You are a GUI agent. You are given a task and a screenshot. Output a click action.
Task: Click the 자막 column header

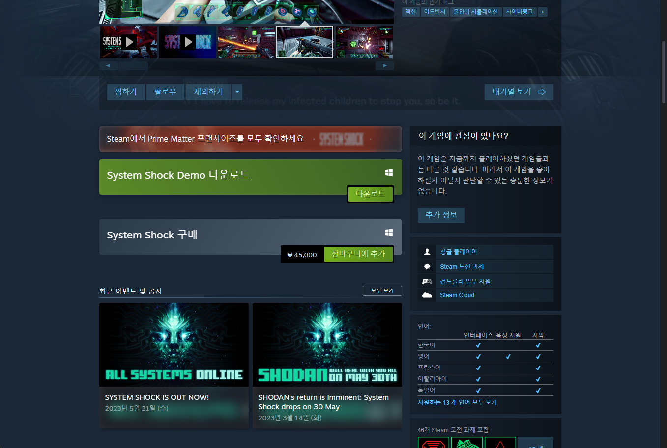click(x=538, y=335)
